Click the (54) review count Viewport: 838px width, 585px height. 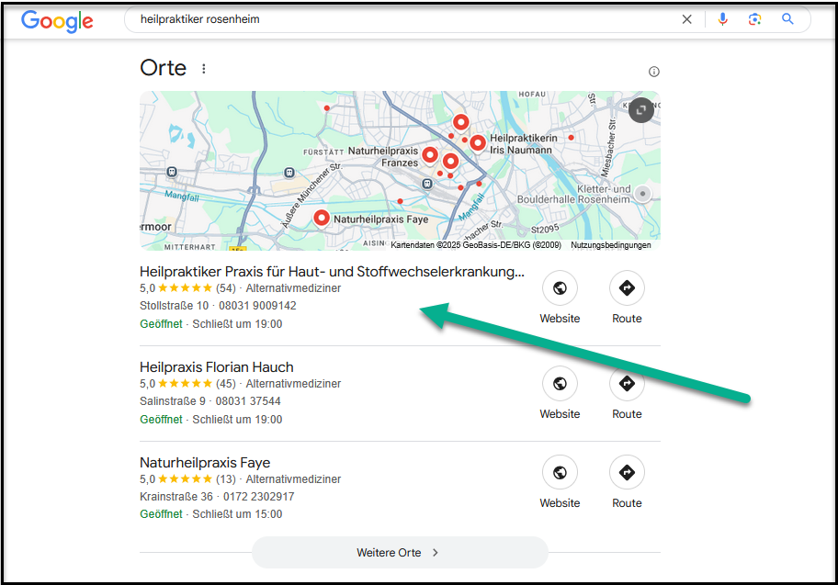pyautogui.click(x=225, y=288)
